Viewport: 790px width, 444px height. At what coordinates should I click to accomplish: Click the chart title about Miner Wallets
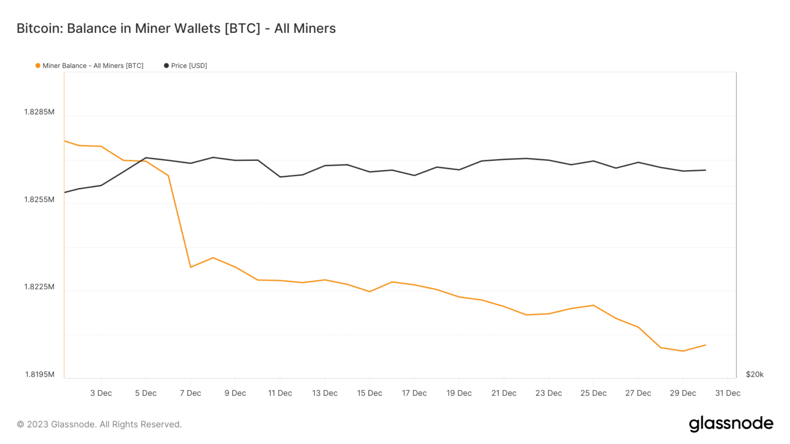click(x=176, y=28)
